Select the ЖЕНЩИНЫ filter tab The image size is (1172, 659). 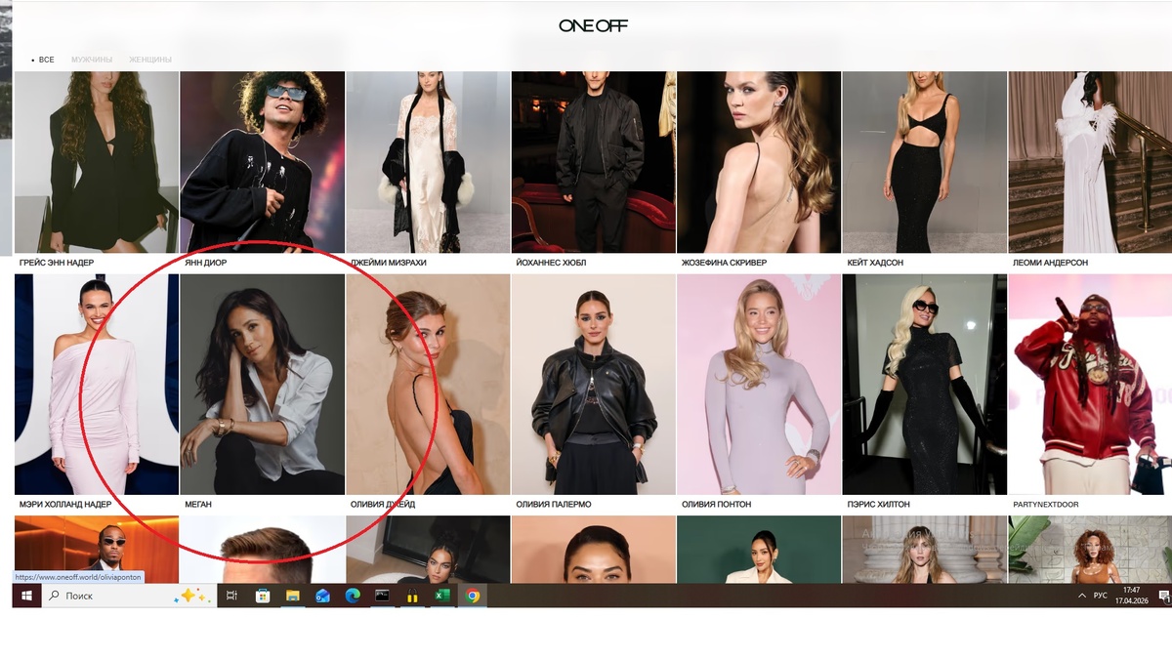coord(150,60)
